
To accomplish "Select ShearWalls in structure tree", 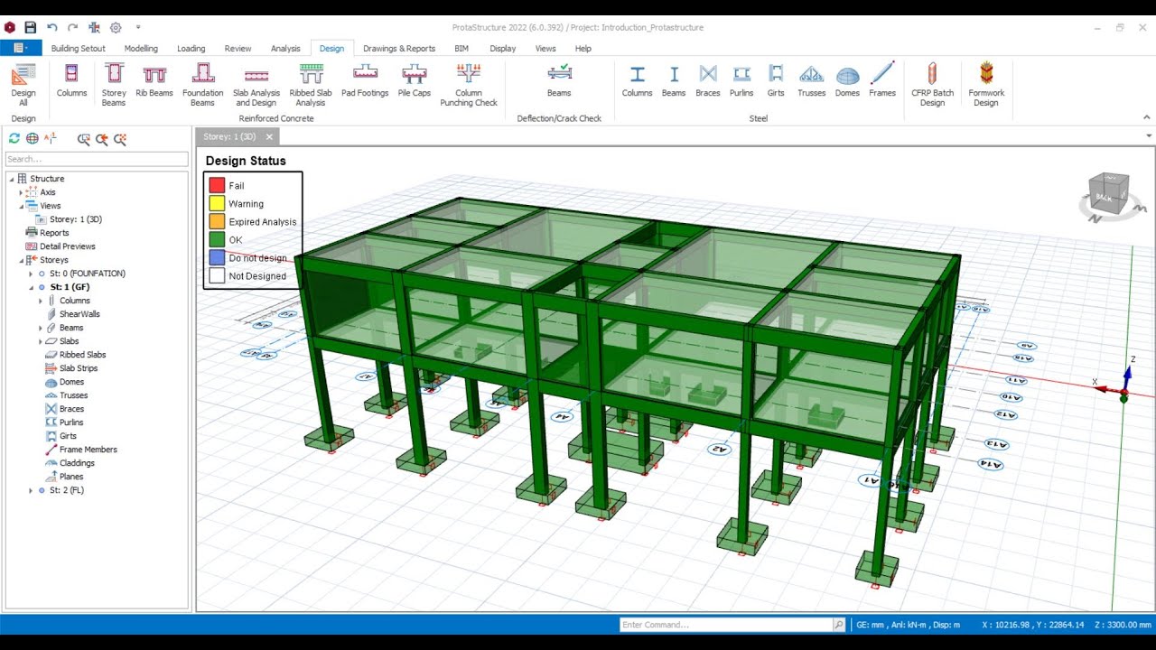I will coord(79,314).
